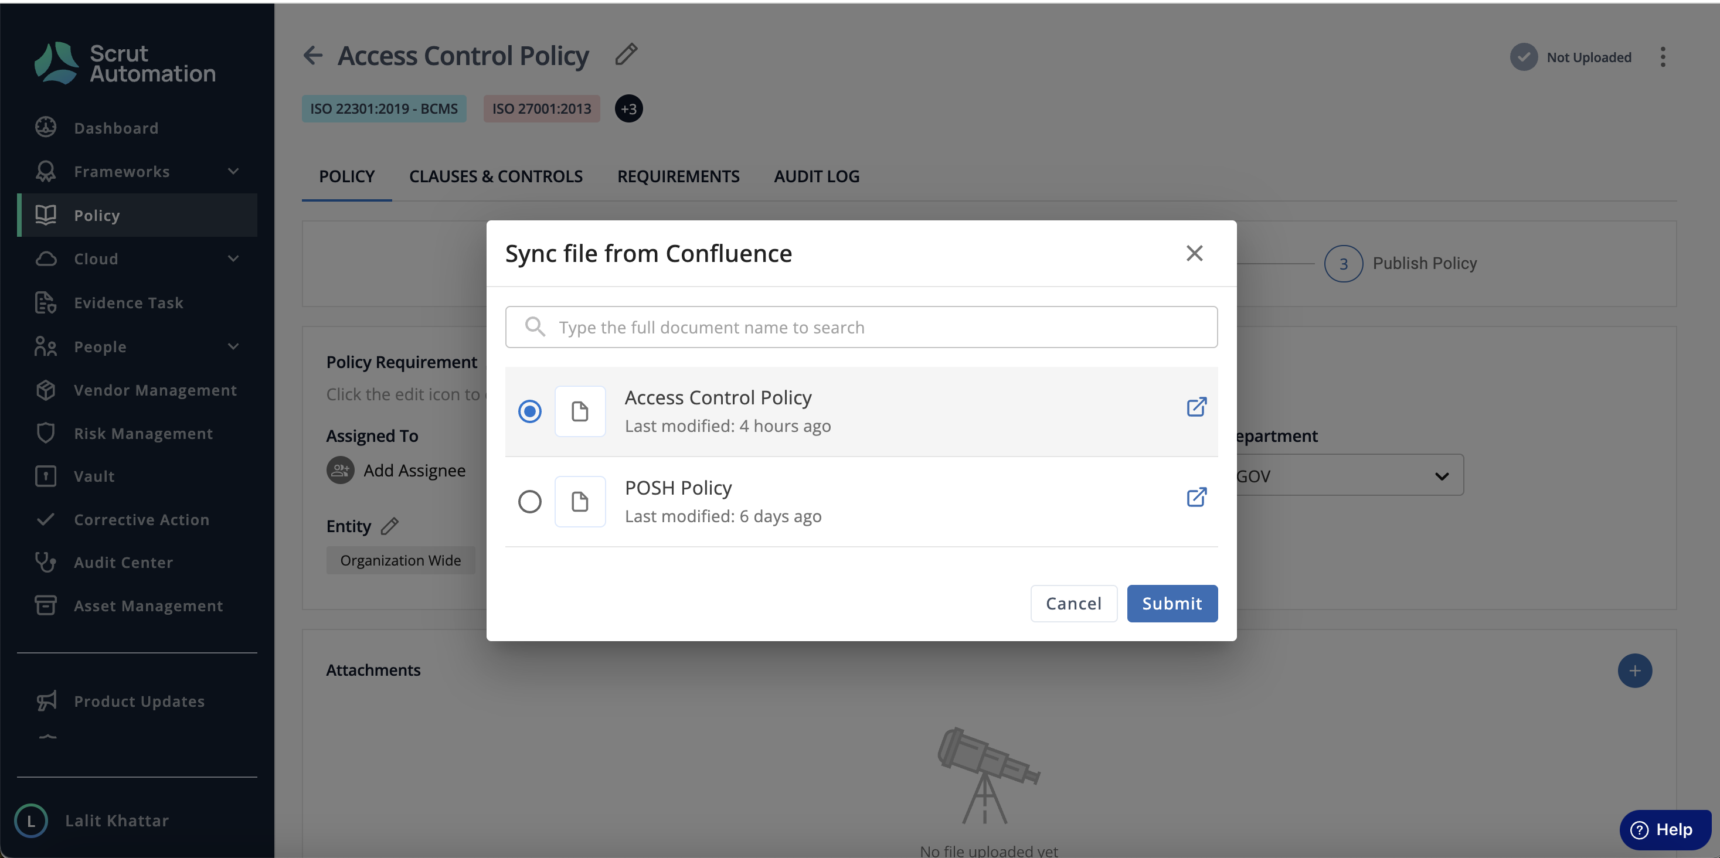Open Audit Center stethoscope icon
The width and height of the screenshot is (1720, 858).
45,562
